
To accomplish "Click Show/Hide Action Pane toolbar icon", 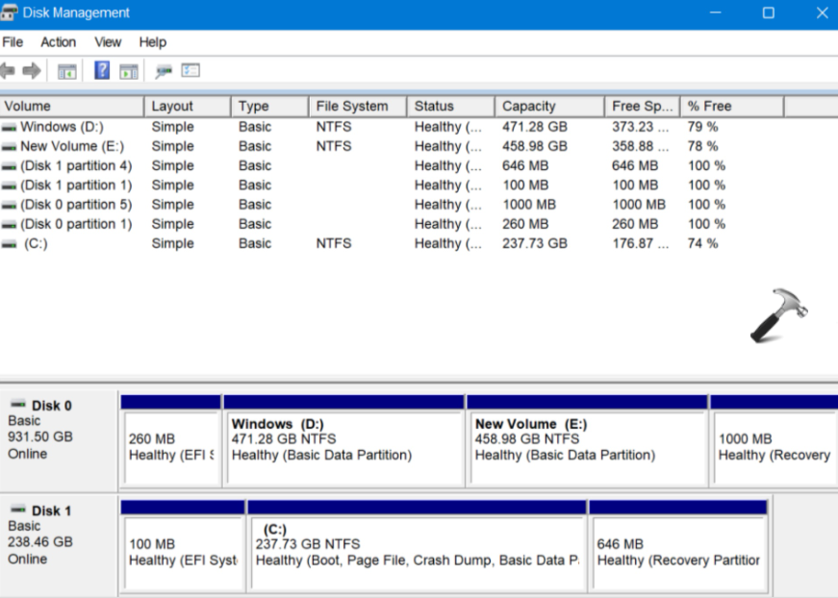I will [x=128, y=71].
